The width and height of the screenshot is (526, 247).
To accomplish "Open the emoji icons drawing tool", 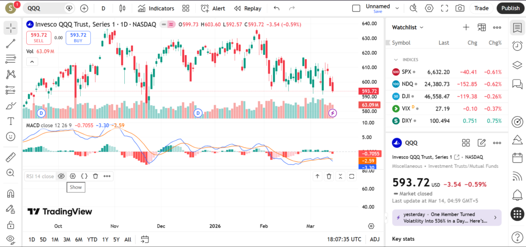I will pyautogui.click(x=10, y=137).
